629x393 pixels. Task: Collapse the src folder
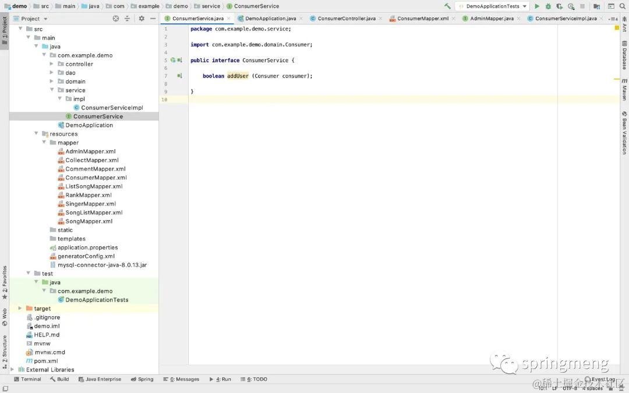coord(20,29)
